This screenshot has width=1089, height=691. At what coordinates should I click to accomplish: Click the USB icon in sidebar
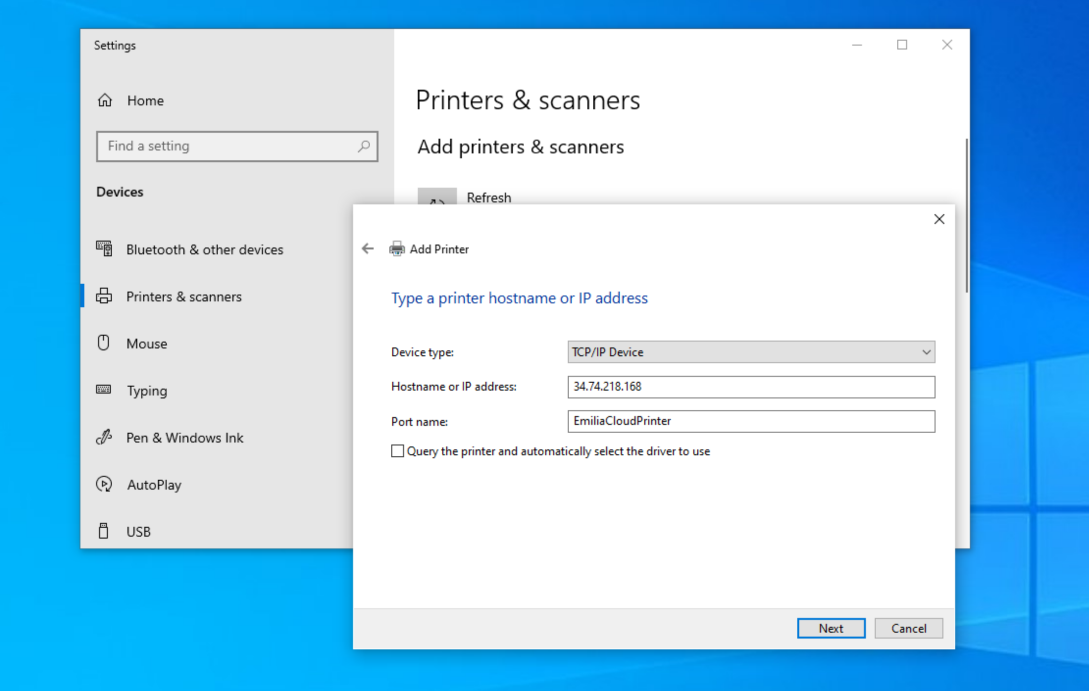click(103, 531)
